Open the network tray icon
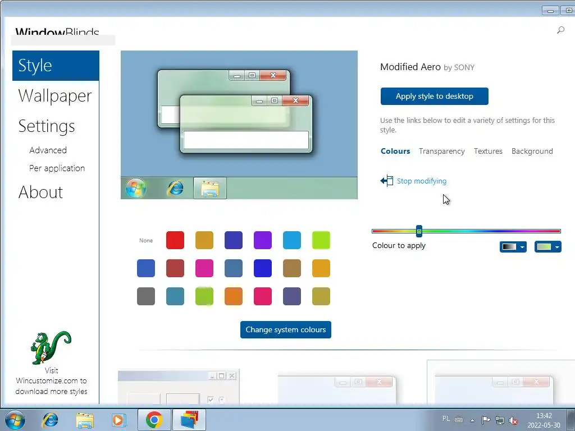 point(499,420)
